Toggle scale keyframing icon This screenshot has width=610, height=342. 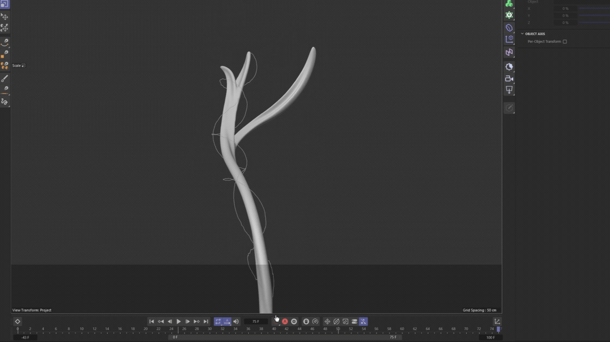(x=346, y=322)
